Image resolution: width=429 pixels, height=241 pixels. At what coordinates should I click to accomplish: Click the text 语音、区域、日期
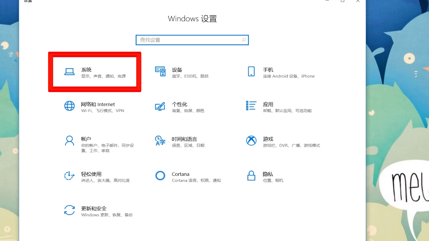(188, 145)
